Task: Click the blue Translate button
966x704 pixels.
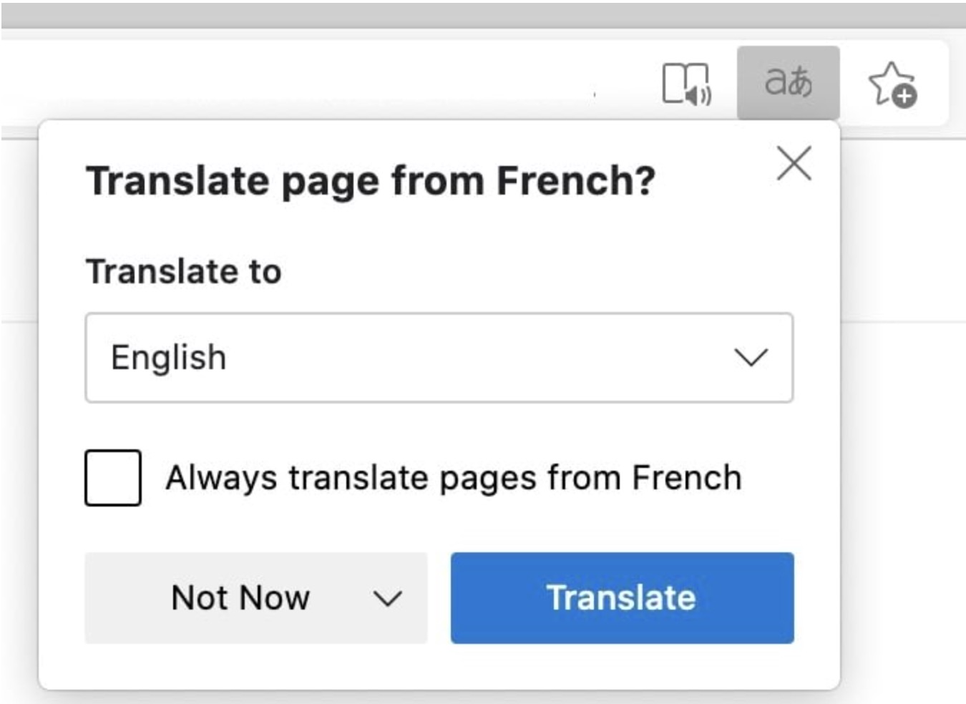Action: pos(622,598)
